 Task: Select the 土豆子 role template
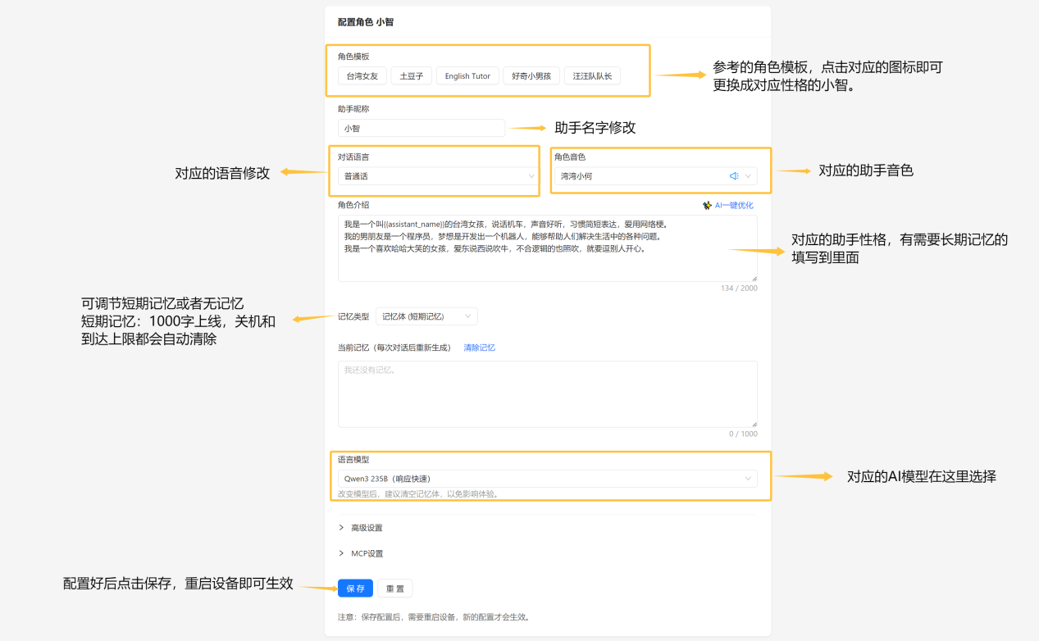[411, 75]
